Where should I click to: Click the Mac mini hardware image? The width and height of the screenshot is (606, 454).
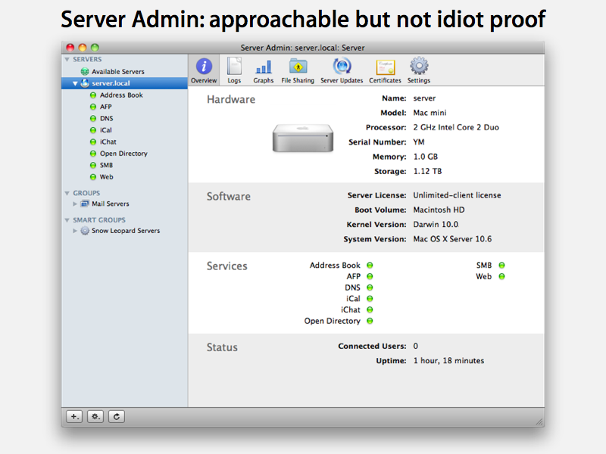pos(302,138)
